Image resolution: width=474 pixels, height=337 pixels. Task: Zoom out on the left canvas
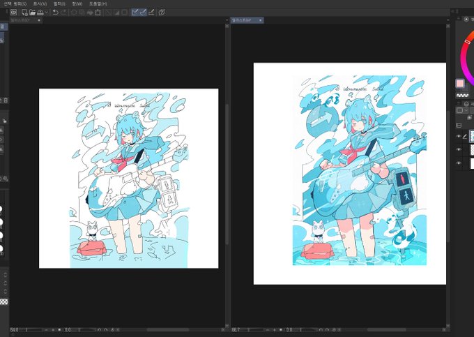point(46,330)
